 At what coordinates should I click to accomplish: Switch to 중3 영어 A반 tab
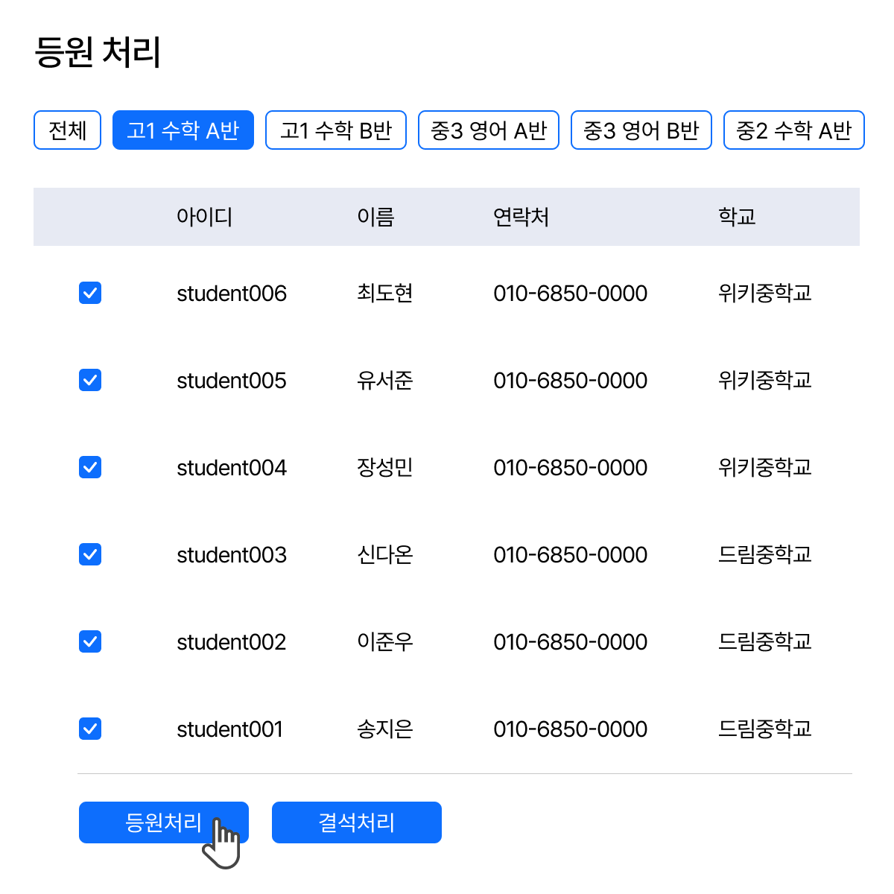pos(489,130)
